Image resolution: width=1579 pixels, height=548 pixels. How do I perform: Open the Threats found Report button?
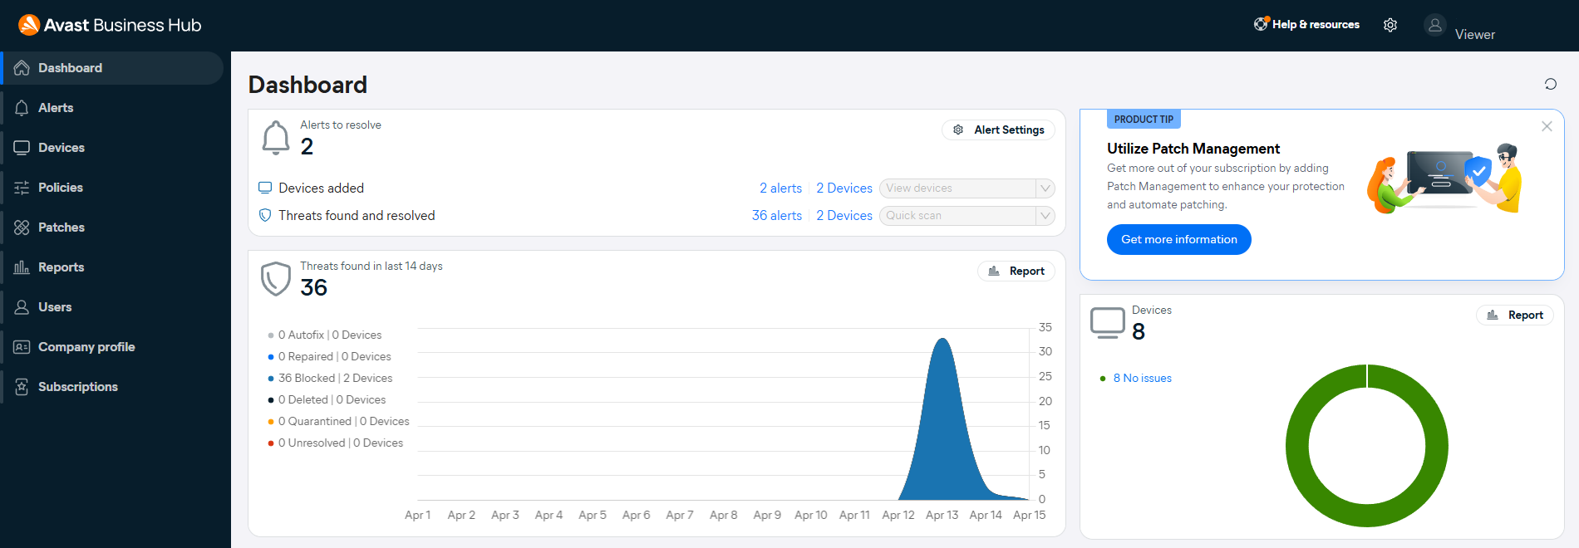pyautogui.click(x=1016, y=271)
